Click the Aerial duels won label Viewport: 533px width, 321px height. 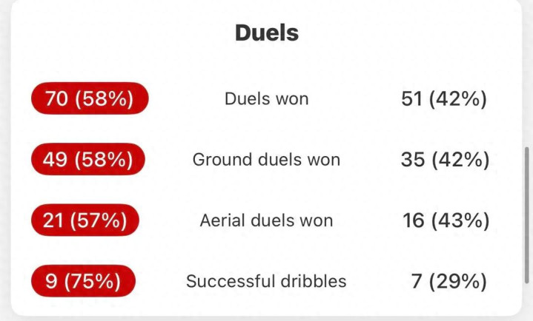click(x=266, y=220)
